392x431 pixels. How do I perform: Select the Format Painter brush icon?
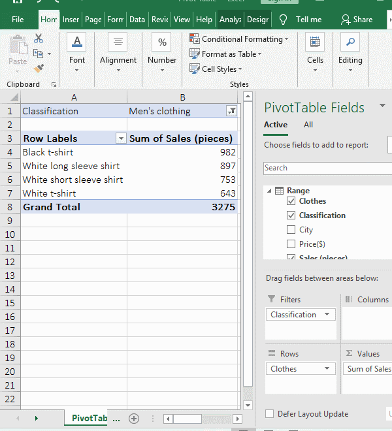pyautogui.click(x=39, y=69)
